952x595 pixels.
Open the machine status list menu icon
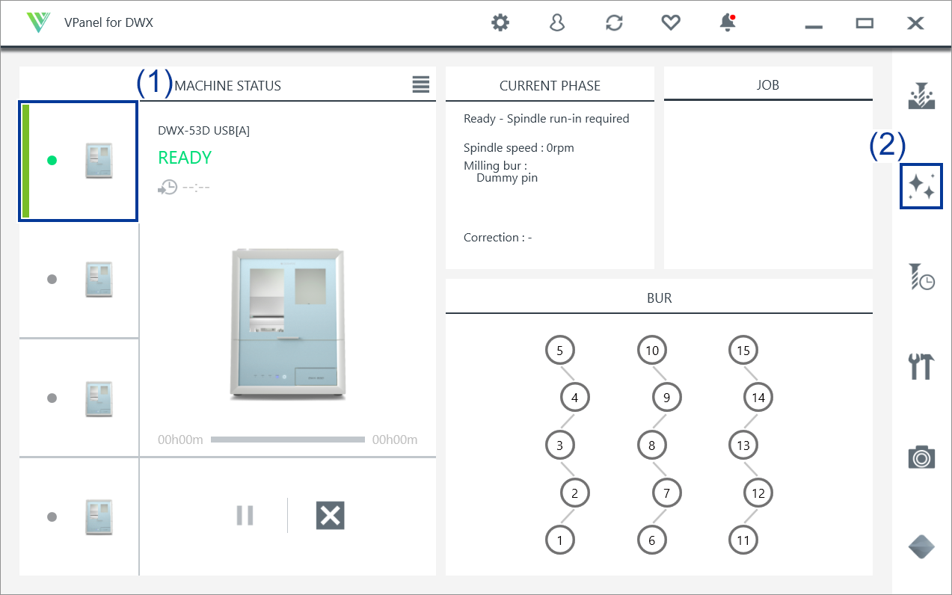[421, 84]
